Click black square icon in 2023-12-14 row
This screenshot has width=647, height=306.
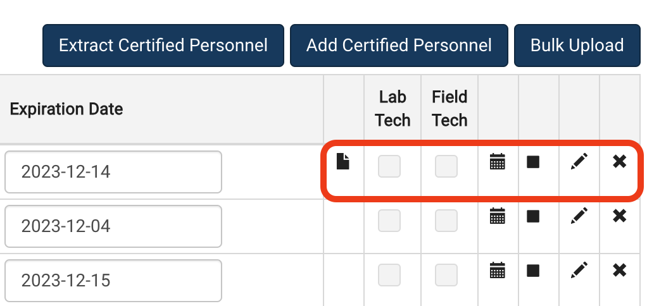coord(533,161)
